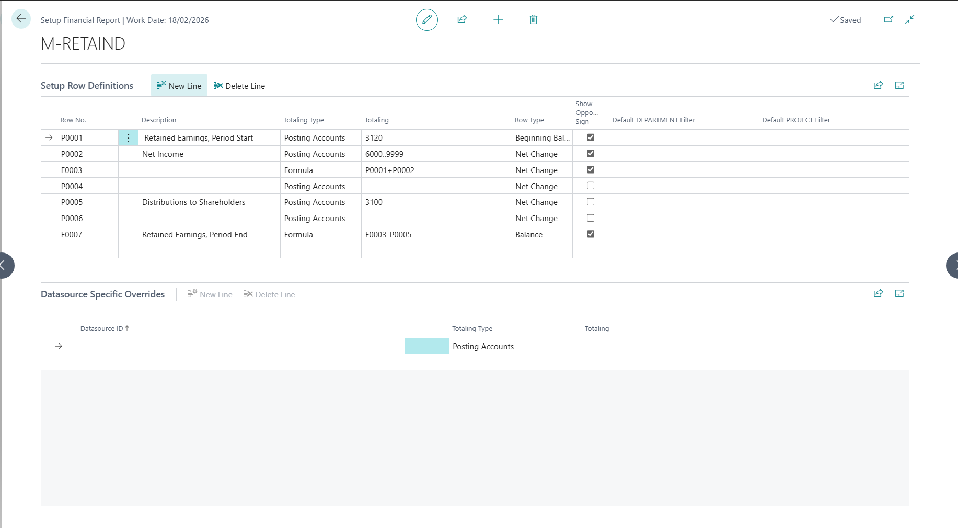Click the plus icon to create new record
The width and height of the screenshot is (958, 528).
(x=498, y=19)
